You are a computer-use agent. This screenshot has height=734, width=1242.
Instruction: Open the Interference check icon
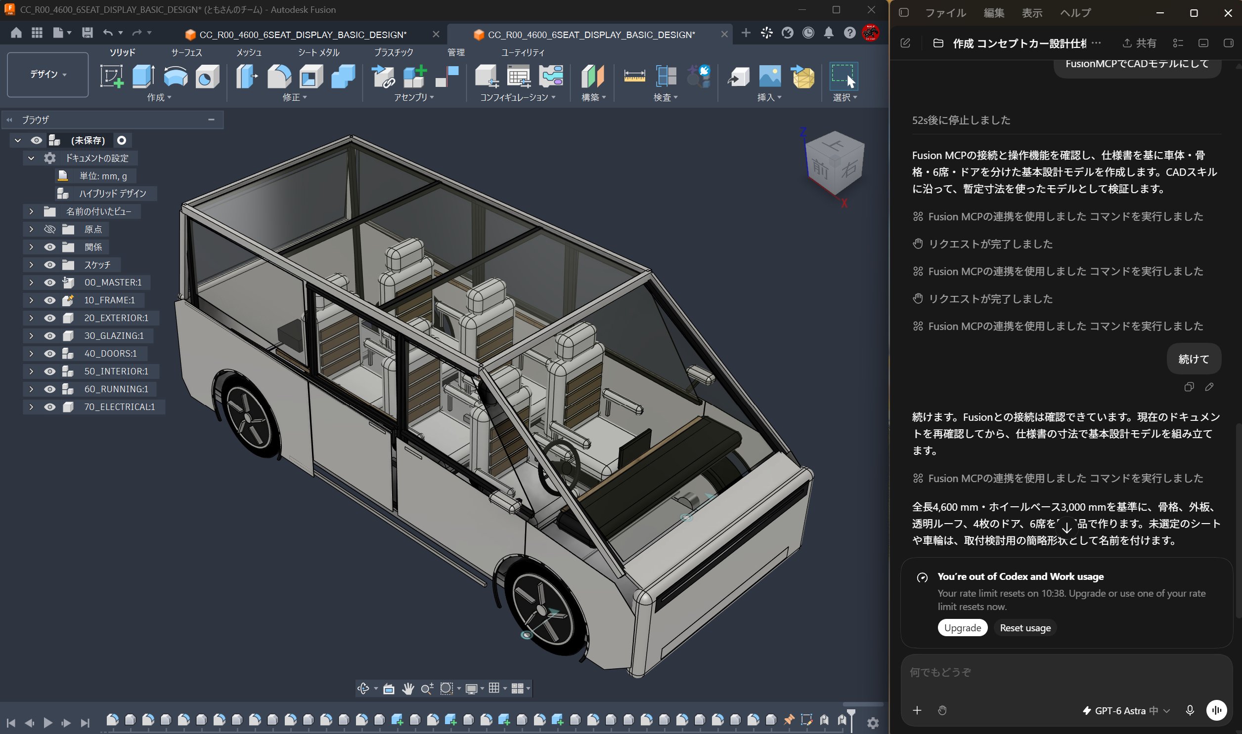666,77
